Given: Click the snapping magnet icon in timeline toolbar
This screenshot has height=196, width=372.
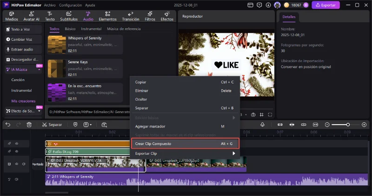Looking at the screenshot, I should coord(292,125).
